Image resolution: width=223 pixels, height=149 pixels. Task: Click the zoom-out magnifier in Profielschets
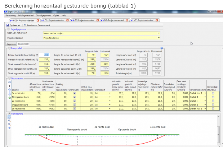[9, 124]
